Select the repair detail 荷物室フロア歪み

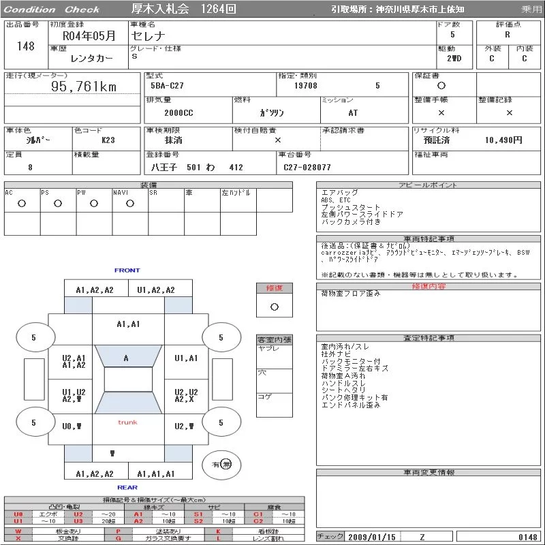click(x=351, y=294)
